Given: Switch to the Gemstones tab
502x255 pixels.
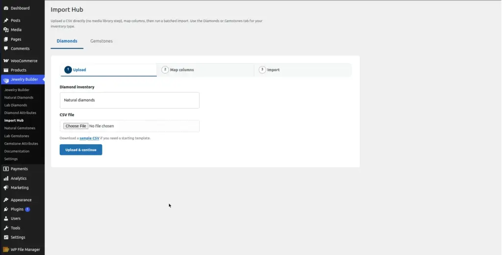Looking at the screenshot, I should tap(101, 41).
